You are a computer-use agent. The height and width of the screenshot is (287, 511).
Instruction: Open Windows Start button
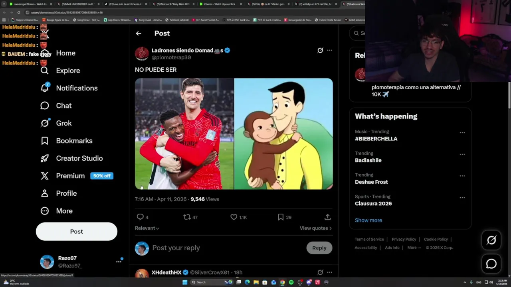click(x=184, y=282)
